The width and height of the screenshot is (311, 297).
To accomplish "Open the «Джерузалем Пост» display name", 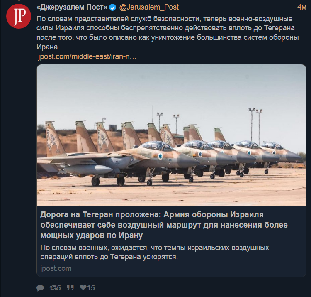I will tap(72, 7).
